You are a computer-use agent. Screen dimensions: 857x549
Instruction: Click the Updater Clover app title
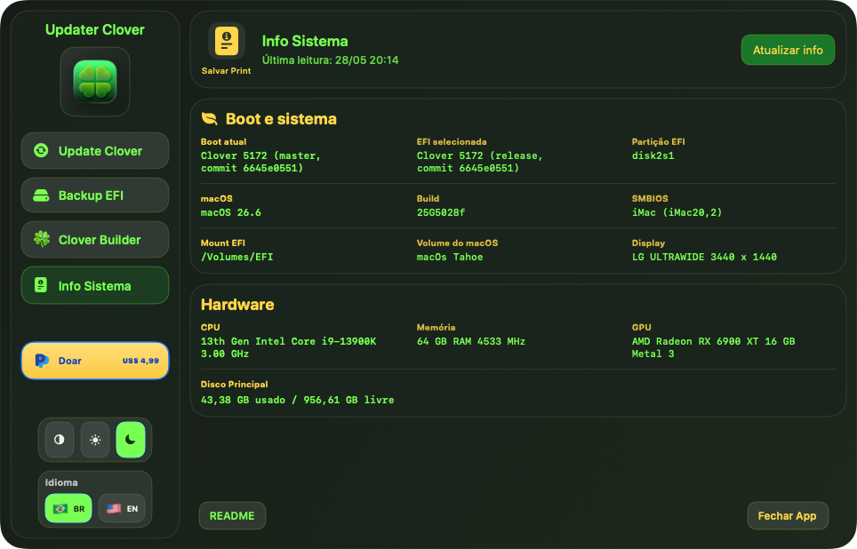[x=95, y=29]
